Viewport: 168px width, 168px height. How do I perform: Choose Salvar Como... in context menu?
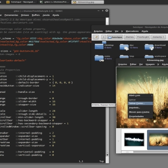140,103
